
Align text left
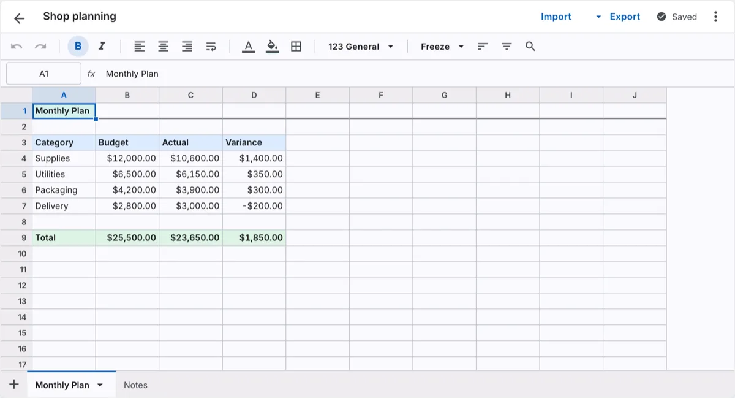tap(140, 47)
